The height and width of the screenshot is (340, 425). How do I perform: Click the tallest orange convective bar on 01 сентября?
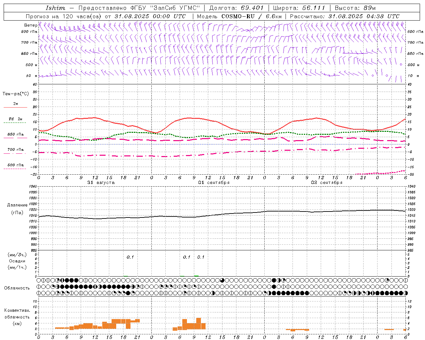pyautogui.click(x=199, y=324)
